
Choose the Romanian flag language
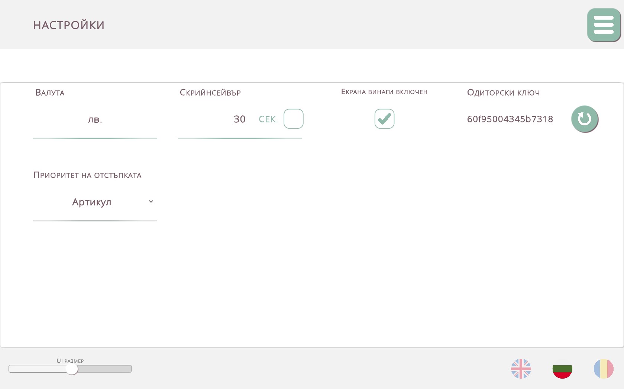pos(603,369)
